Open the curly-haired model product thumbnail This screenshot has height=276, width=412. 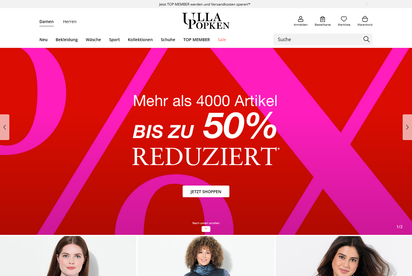point(206,256)
